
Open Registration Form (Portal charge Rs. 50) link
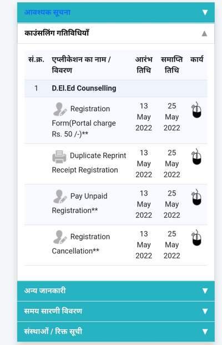pyautogui.click(x=84, y=121)
